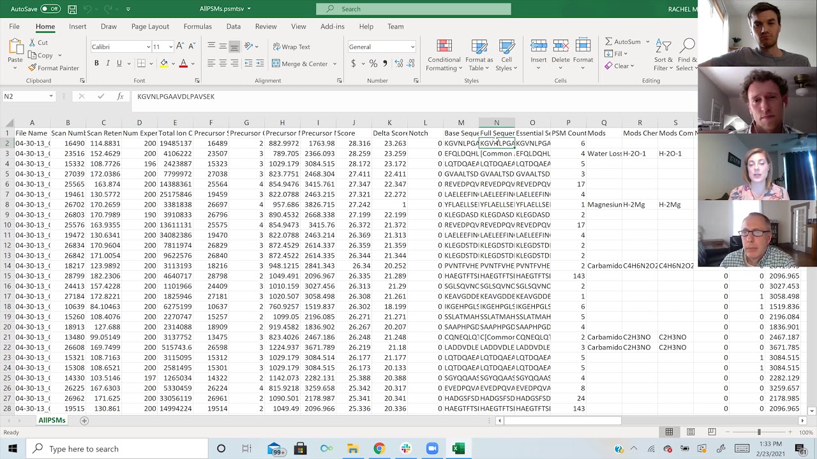Open the font color dropdown arrow
This screenshot has height=459, width=817.
tap(191, 63)
